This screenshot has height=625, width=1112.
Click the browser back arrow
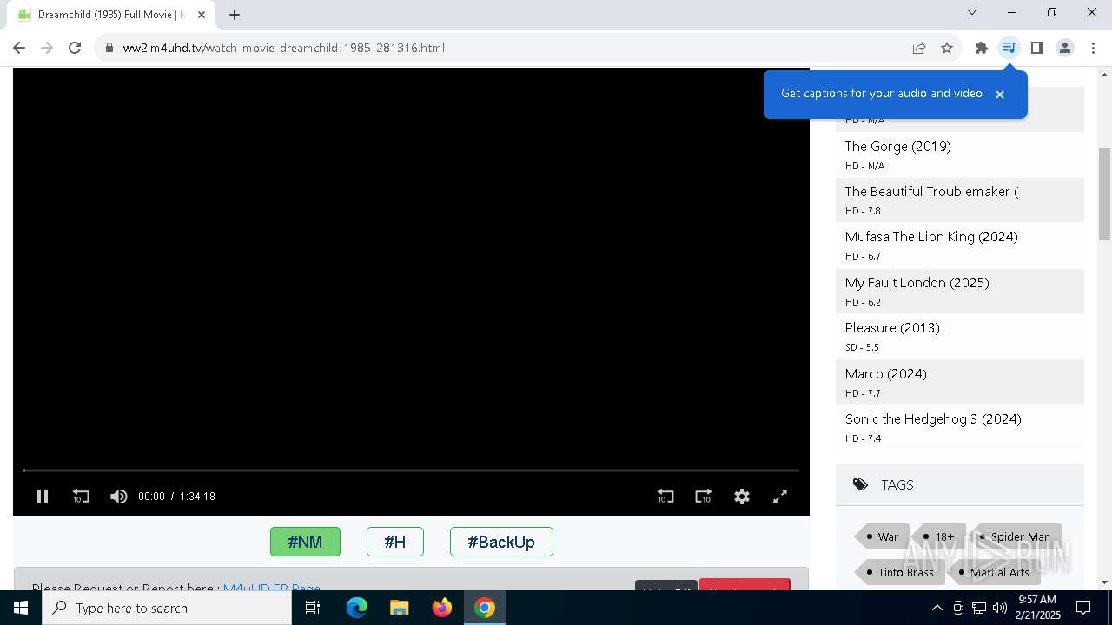(x=19, y=48)
